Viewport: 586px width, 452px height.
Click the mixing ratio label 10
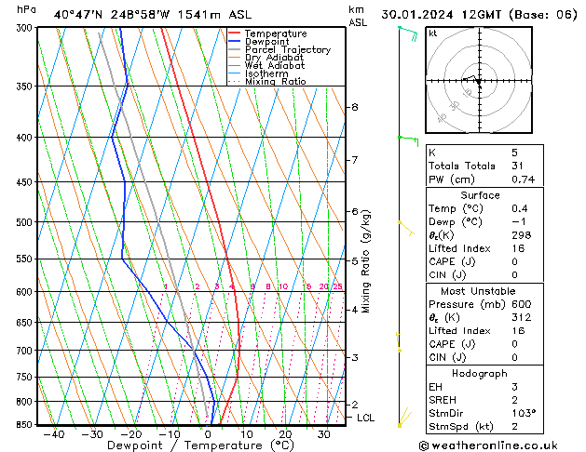point(283,286)
